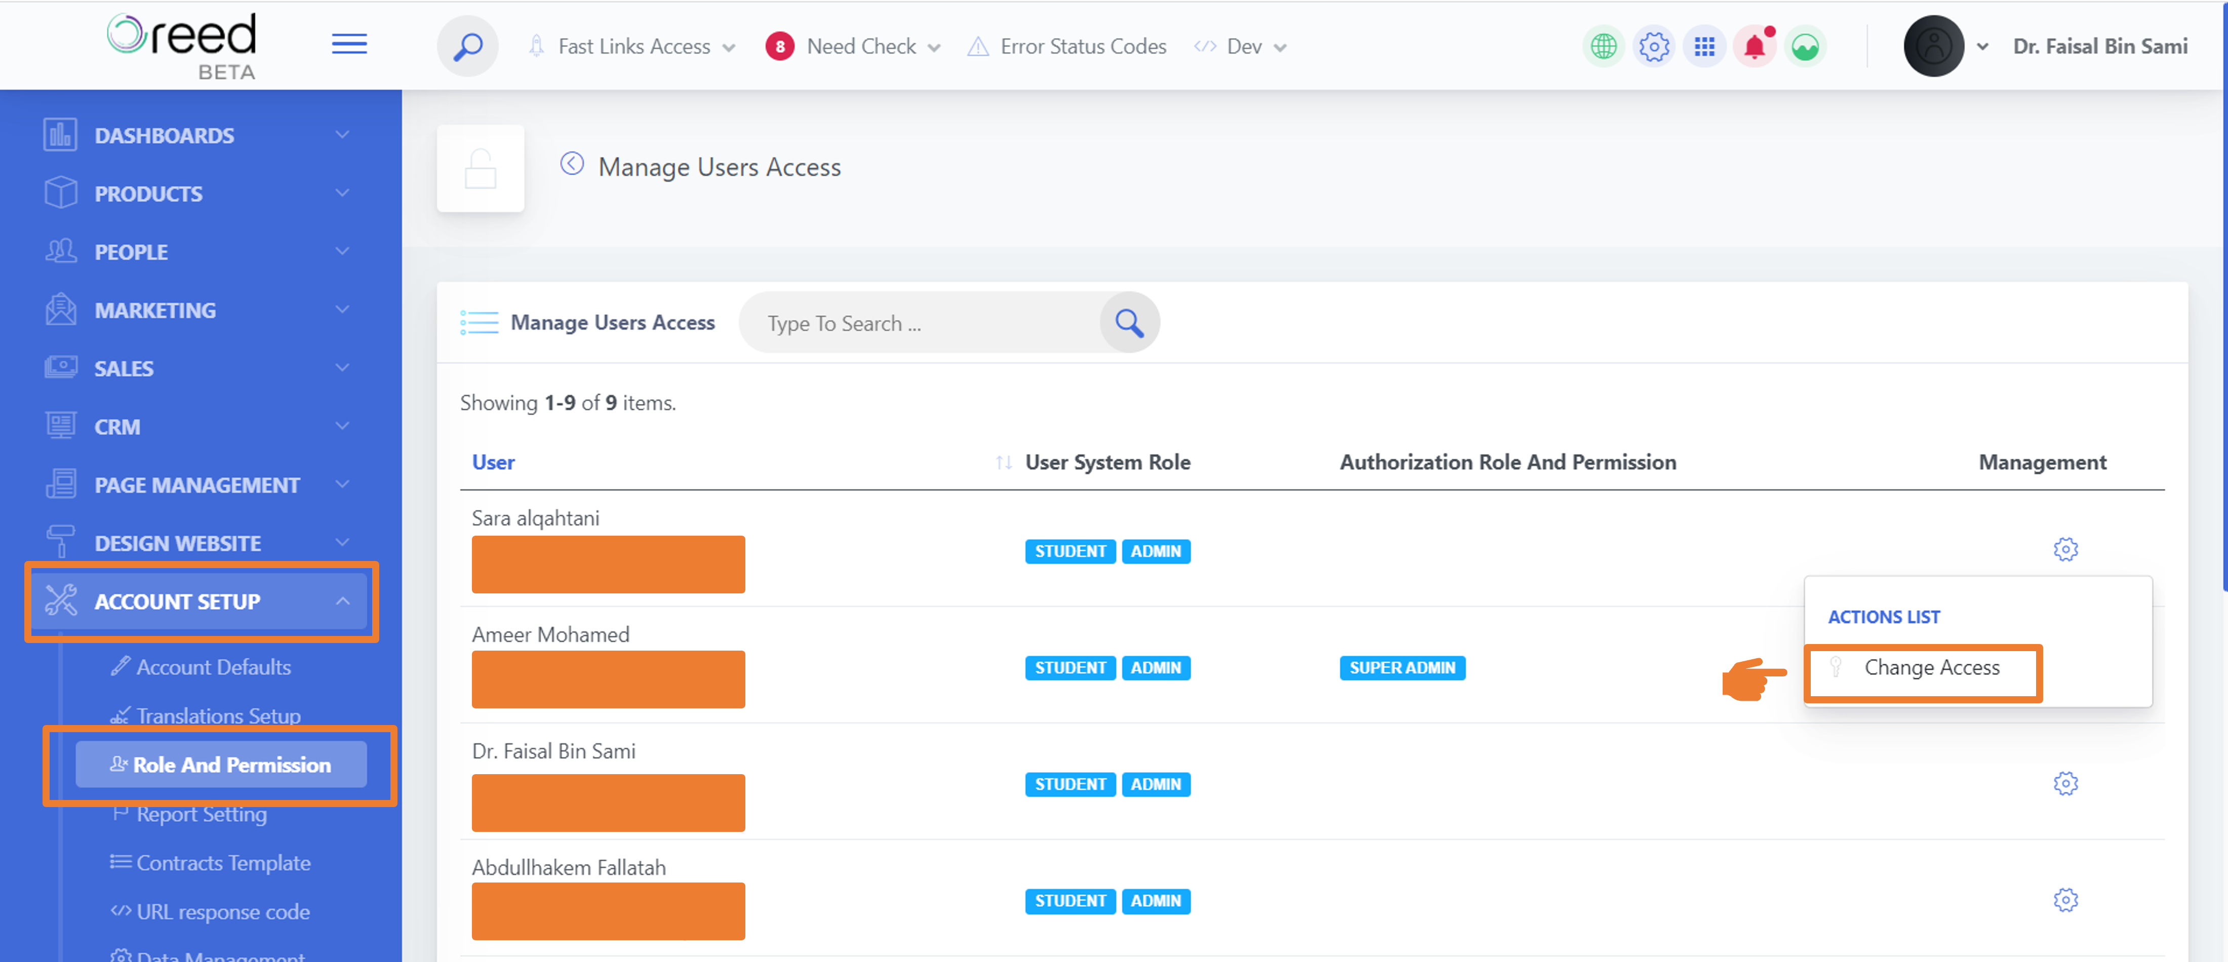Click the red 8 Need Check badge
This screenshot has height=962, width=2228.
pyautogui.click(x=779, y=47)
